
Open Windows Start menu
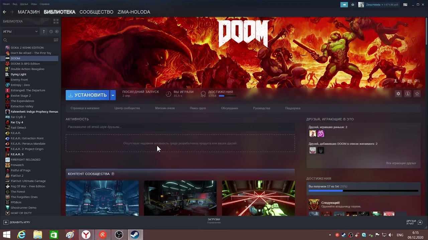tap(6, 235)
